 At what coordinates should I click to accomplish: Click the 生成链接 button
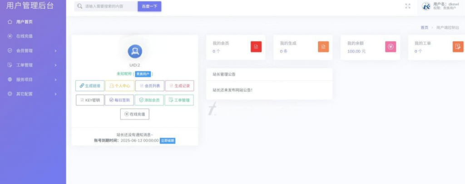click(90, 86)
